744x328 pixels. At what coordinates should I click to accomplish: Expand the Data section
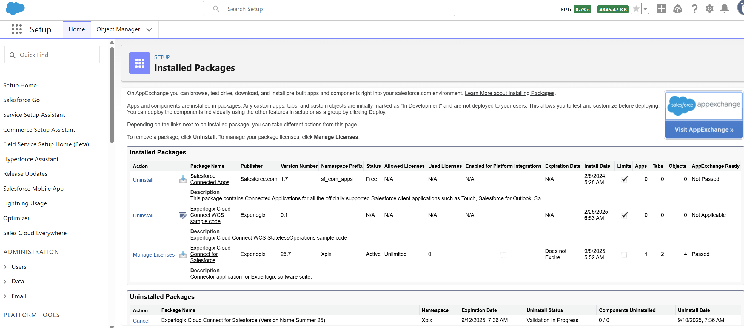click(5, 282)
